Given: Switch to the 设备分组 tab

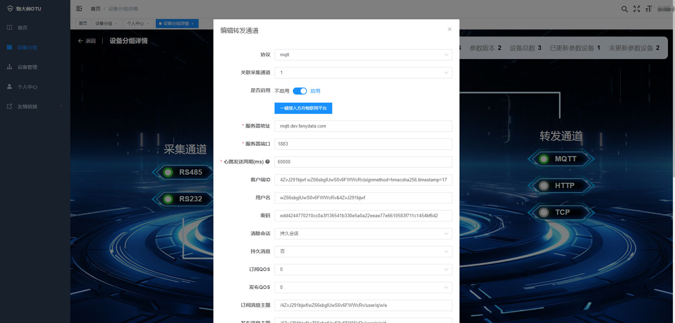Looking at the screenshot, I should [104, 23].
